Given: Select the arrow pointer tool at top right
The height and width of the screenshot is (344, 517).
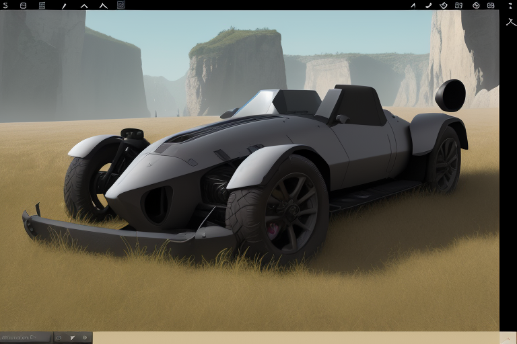Looking at the screenshot, I should click(413, 5).
